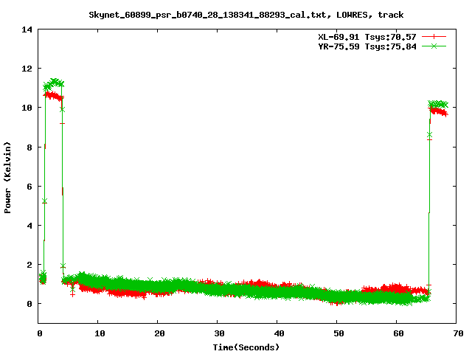Click y-axis tick label 4

pyautogui.click(x=29, y=226)
